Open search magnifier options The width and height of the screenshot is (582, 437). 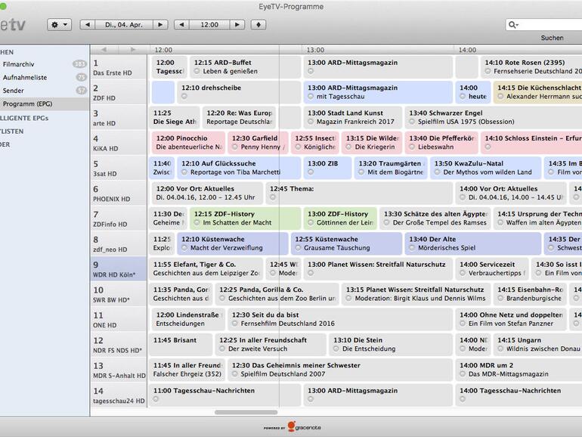coord(514,25)
